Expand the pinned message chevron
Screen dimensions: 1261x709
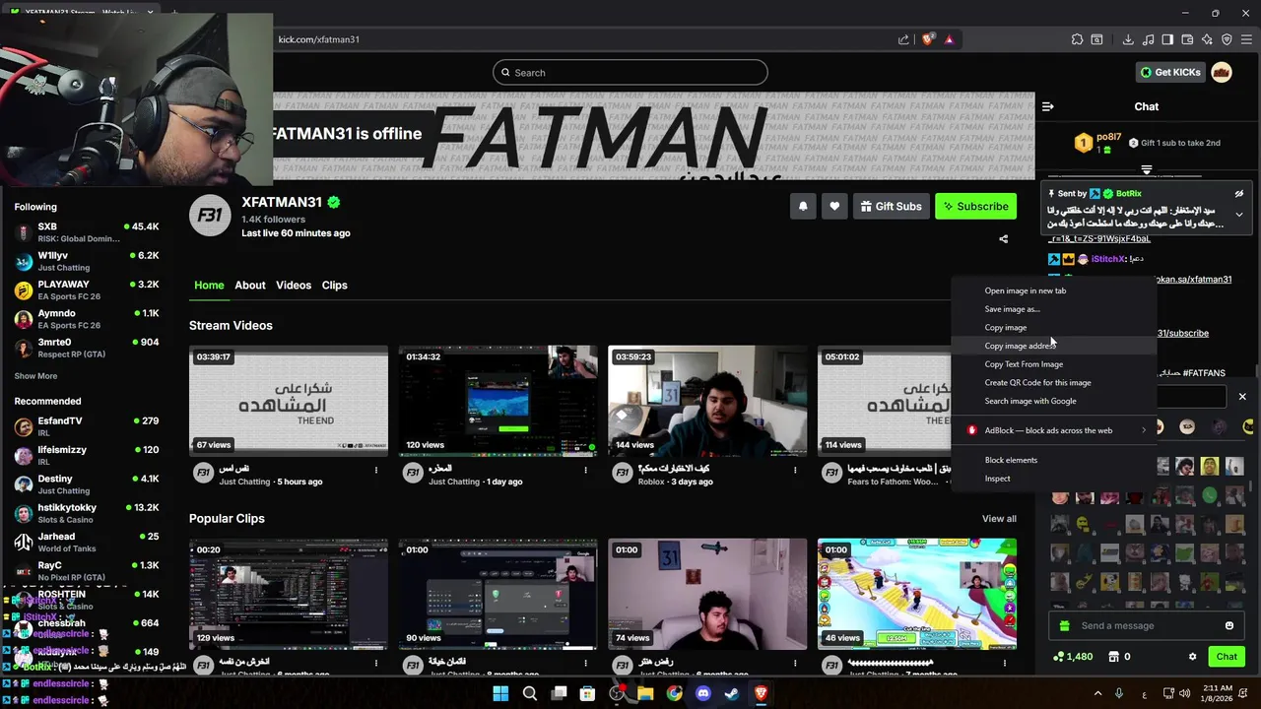pyautogui.click(x=1239, y=215)
